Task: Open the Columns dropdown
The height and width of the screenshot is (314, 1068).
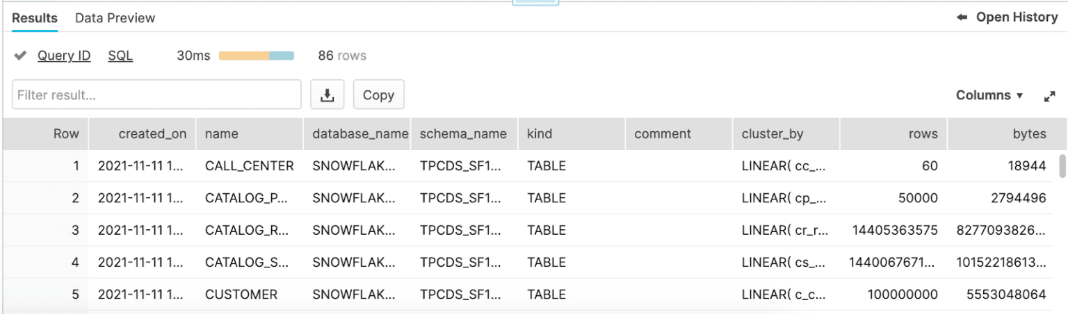Action: [989, 95]
